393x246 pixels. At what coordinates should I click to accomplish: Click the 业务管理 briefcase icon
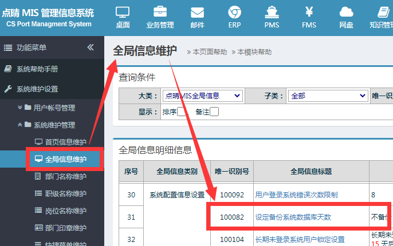[160, 17]
